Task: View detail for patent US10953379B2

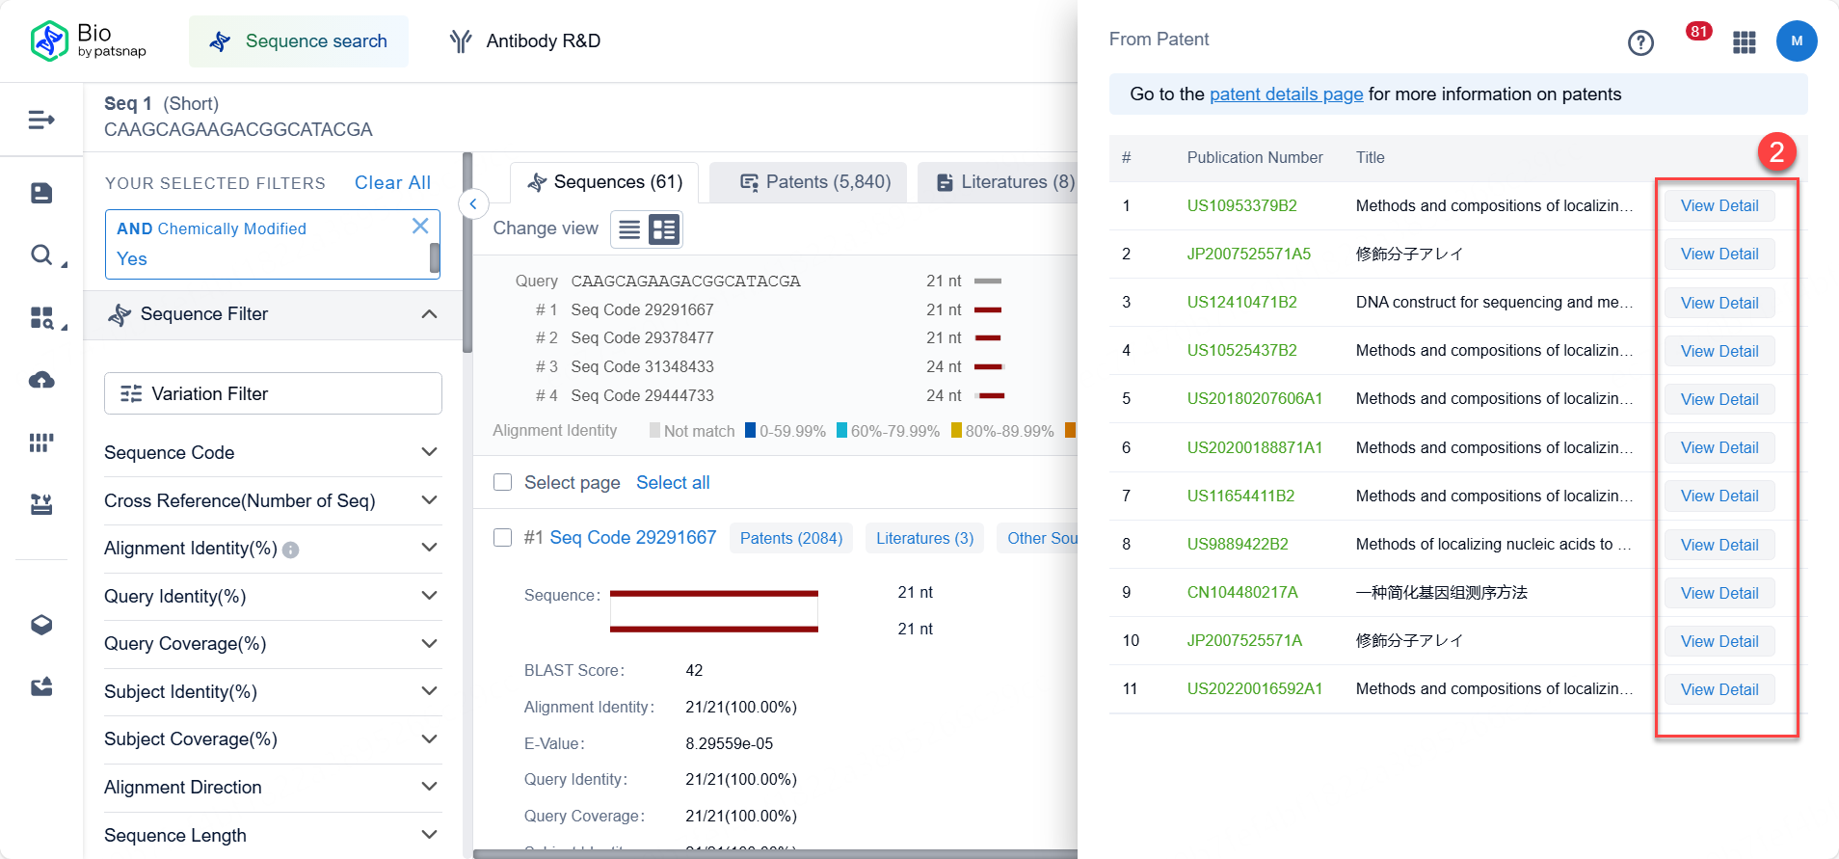Action: click(x=1719, y=206)
